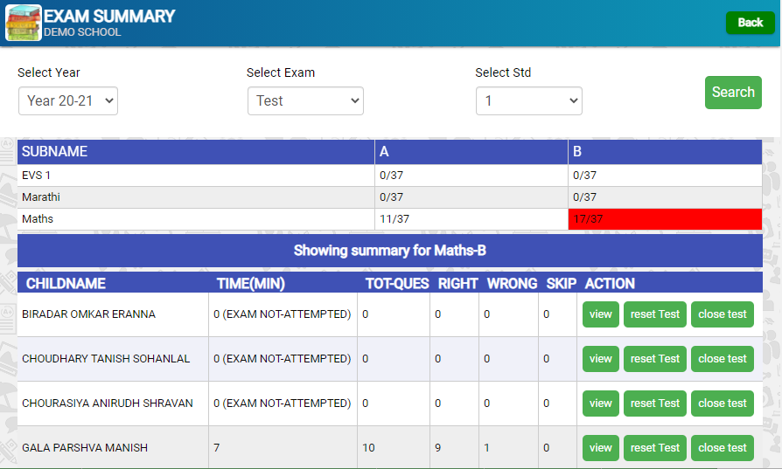
Task: Select the Marathi subject name
Action: pyautogui.click(x=41, y=197)
